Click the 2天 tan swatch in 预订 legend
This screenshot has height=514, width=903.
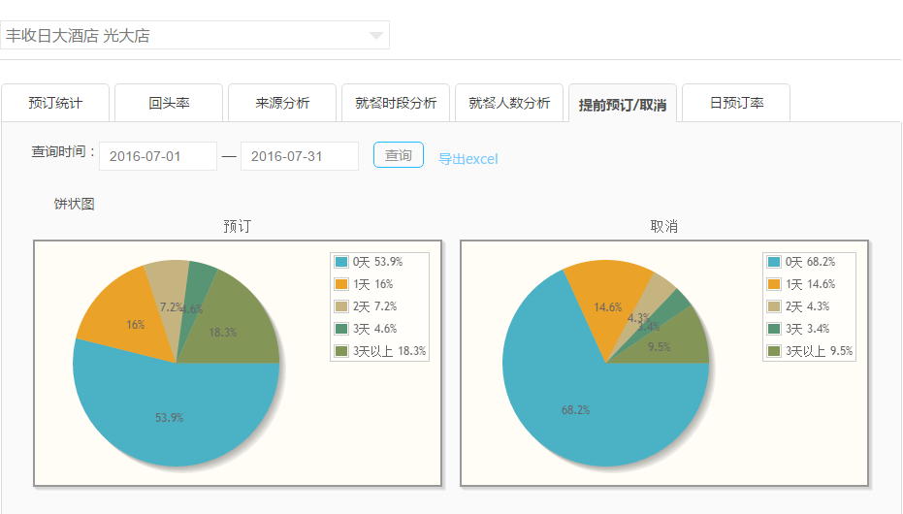(341, 306)
